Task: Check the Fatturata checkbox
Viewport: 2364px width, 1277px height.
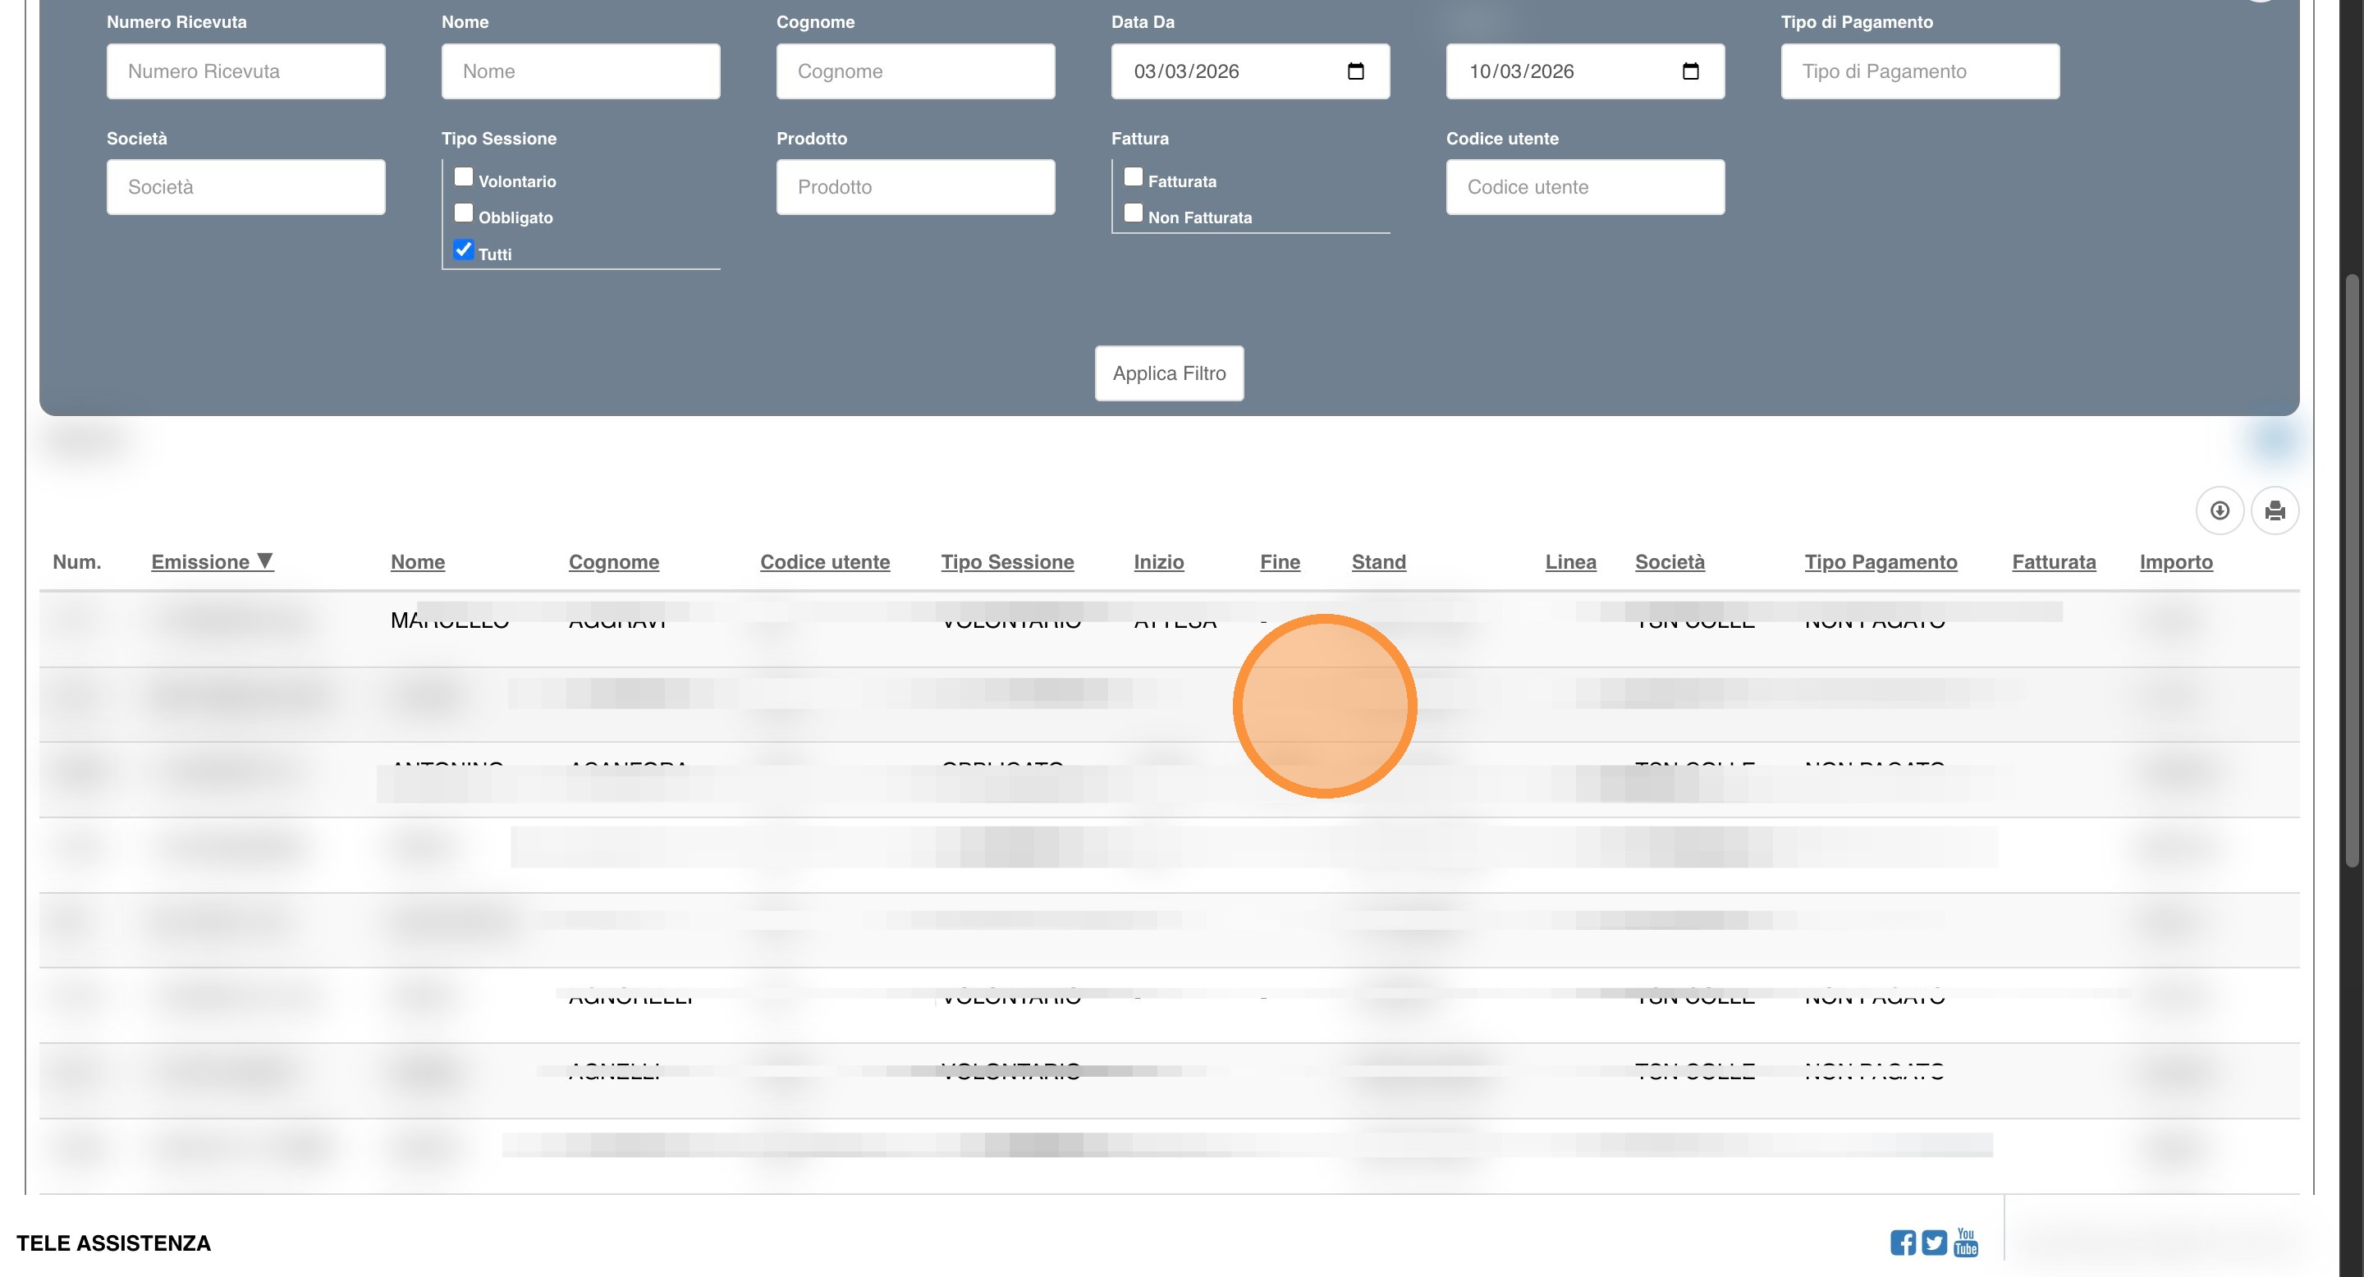Action: [x=1134, y=177]
